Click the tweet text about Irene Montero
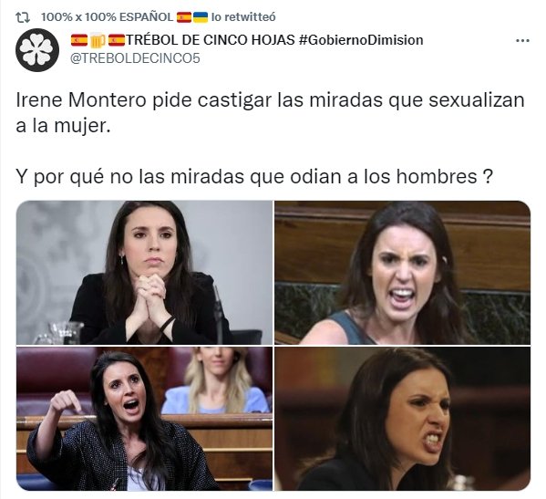The image size is (546, 499). (x=270, y=113)
